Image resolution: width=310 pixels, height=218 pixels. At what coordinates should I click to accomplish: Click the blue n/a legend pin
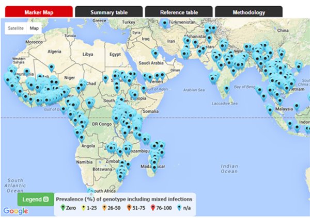pos(178,207)
